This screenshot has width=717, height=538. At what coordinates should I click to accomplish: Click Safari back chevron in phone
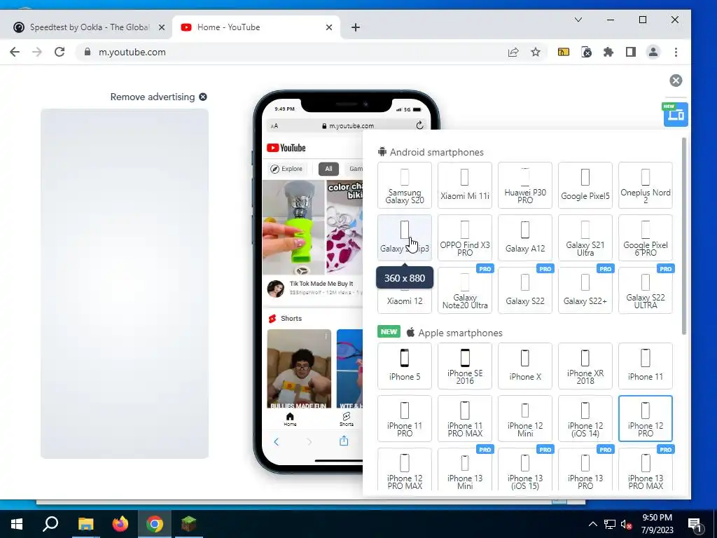(276, 441)
